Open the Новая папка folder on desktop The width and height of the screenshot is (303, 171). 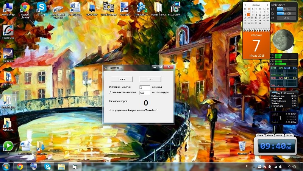click(158, 8)
